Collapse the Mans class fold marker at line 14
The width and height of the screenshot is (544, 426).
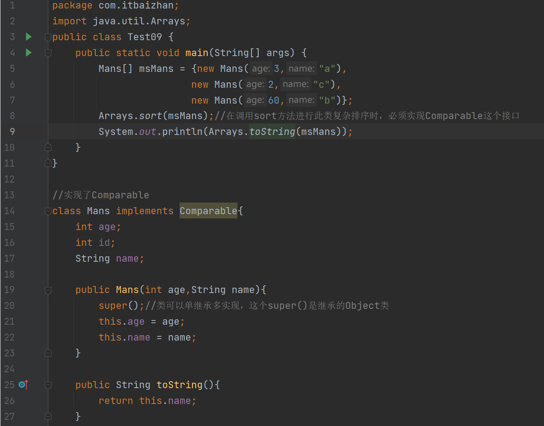(x=48, y=211)
